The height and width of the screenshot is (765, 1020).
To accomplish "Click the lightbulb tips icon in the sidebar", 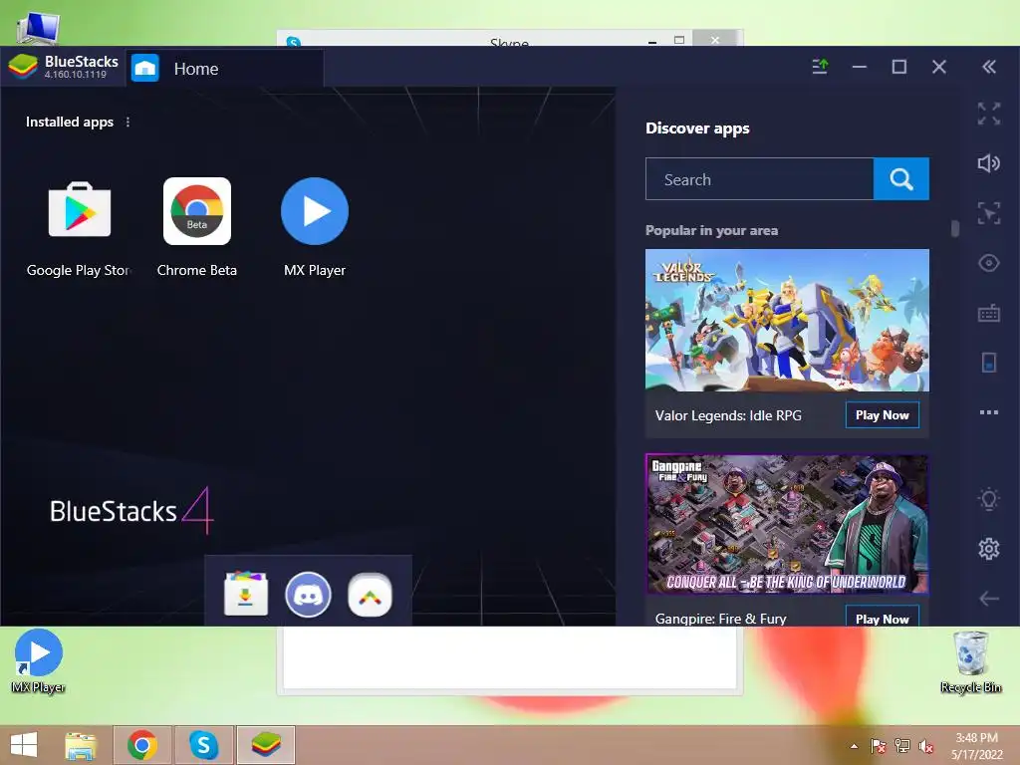I will tap(989, 499).
